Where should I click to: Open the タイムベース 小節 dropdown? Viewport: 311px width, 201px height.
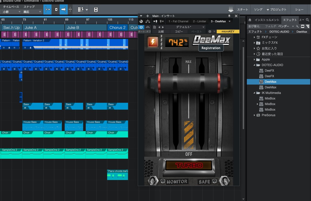click(x=12, y=12)
